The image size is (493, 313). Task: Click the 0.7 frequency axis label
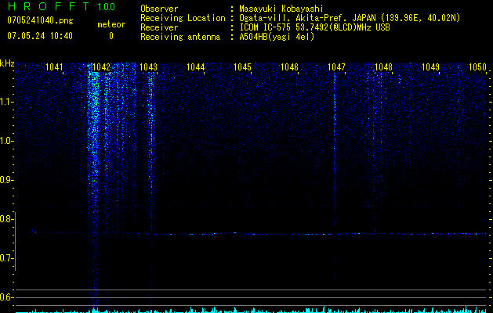tap(7, 258)
